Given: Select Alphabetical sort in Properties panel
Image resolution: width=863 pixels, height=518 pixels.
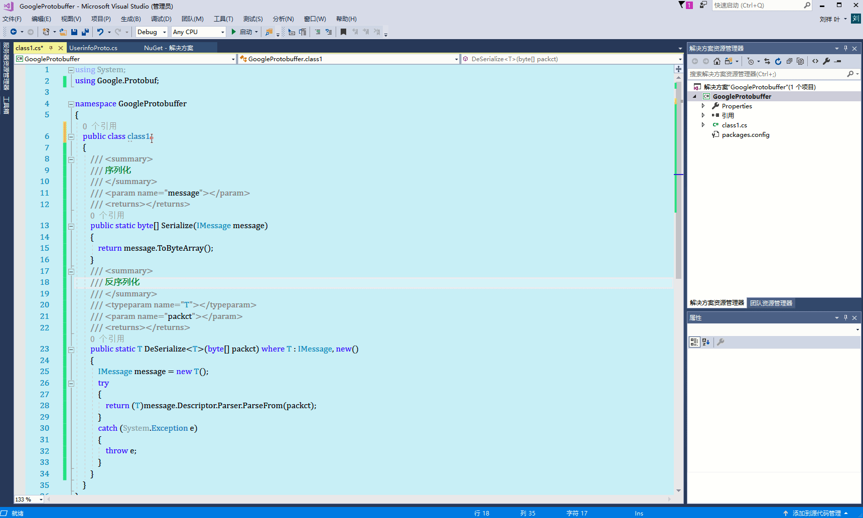Looking at the screenshot, I should pos(706,342).
